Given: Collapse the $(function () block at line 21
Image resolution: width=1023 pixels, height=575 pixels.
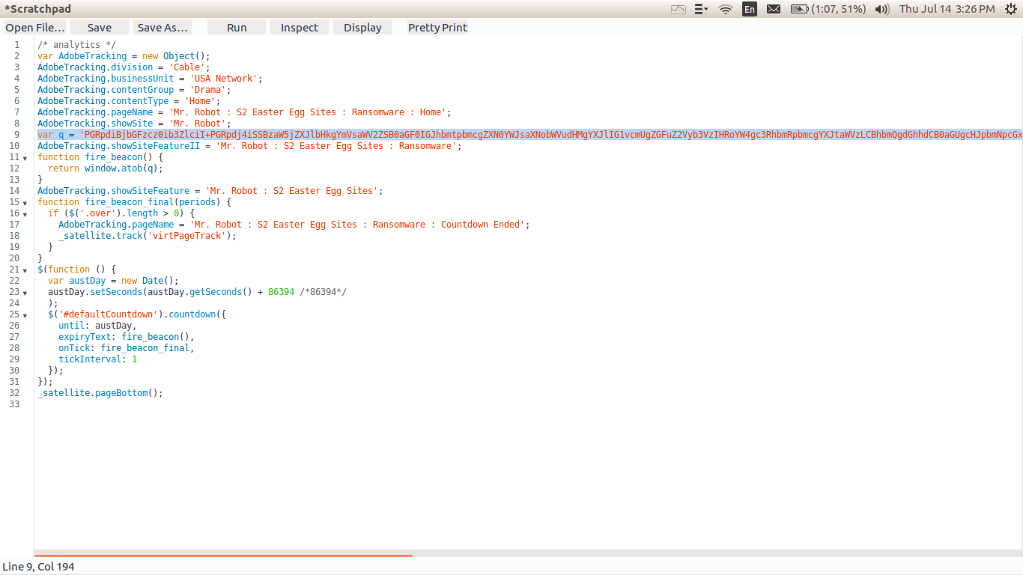Looking at the screenshot, I should pos(25,270).
